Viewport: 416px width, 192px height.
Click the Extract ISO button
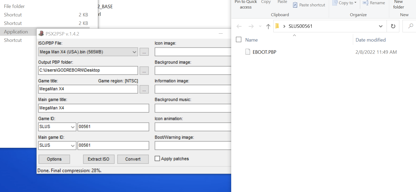[x=99, y=159]
